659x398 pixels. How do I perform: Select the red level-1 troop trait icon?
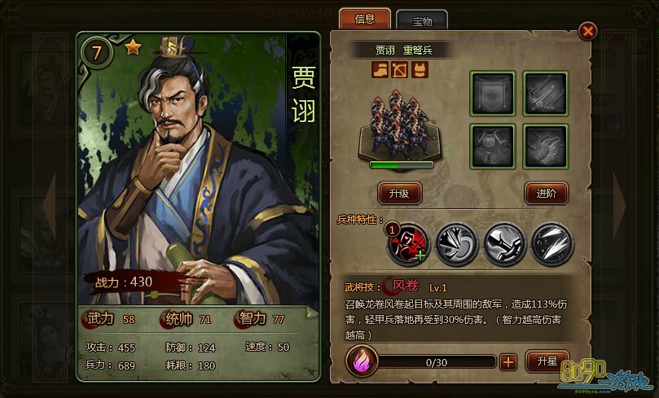(408, 244)
